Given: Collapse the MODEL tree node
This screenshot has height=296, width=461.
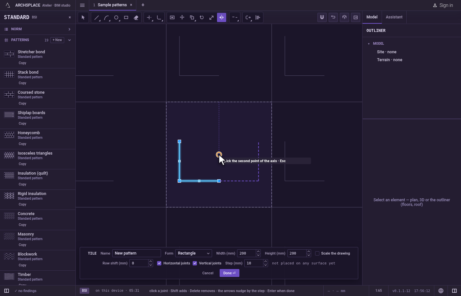Looking at the screenshot, I should click(369, 44).
